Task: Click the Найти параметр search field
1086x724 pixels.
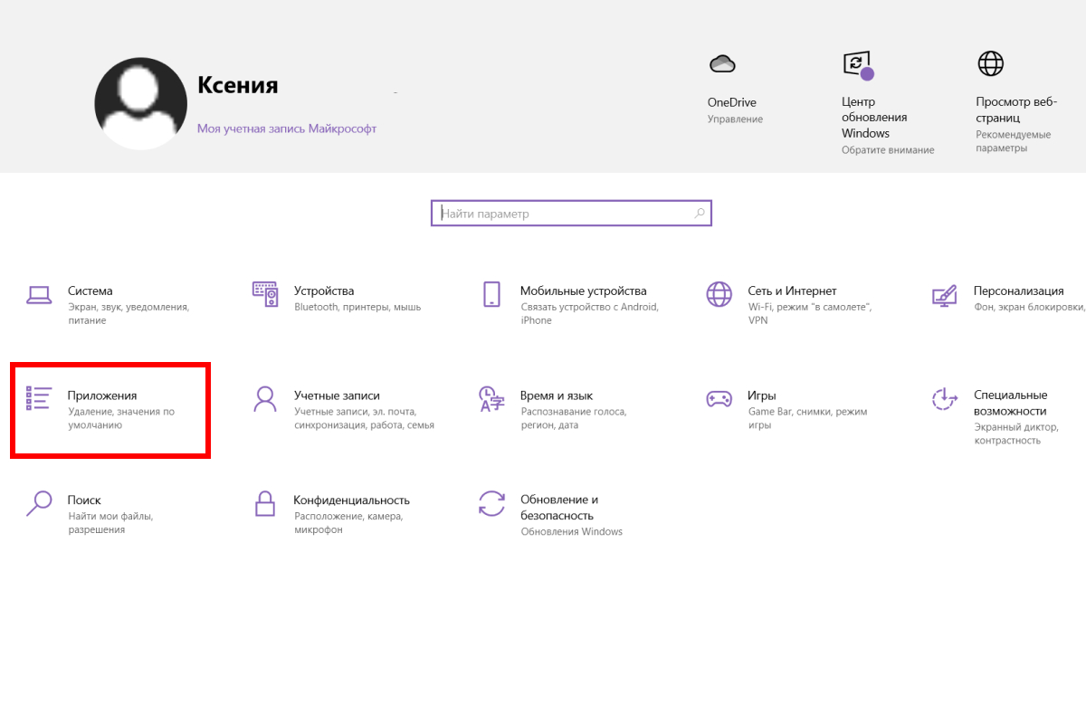Action: coord(561,214)
